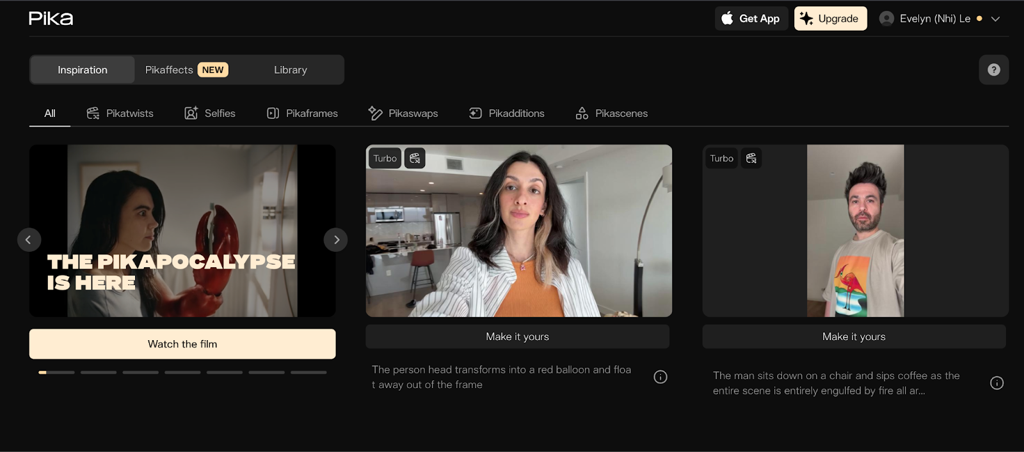Click Make it yours under woman video
This screenshot has height=452, width=1024.
tap(518, 336)
